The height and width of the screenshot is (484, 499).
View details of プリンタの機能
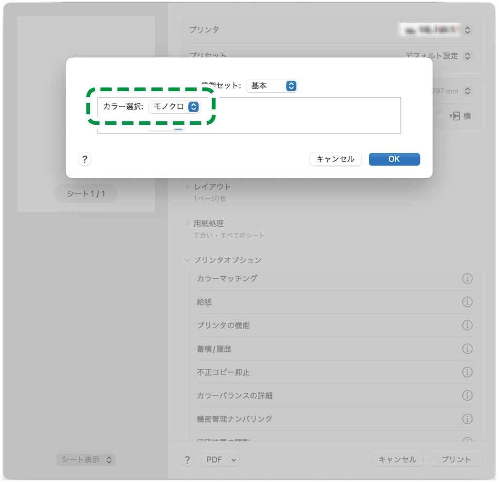click(467, 325)
